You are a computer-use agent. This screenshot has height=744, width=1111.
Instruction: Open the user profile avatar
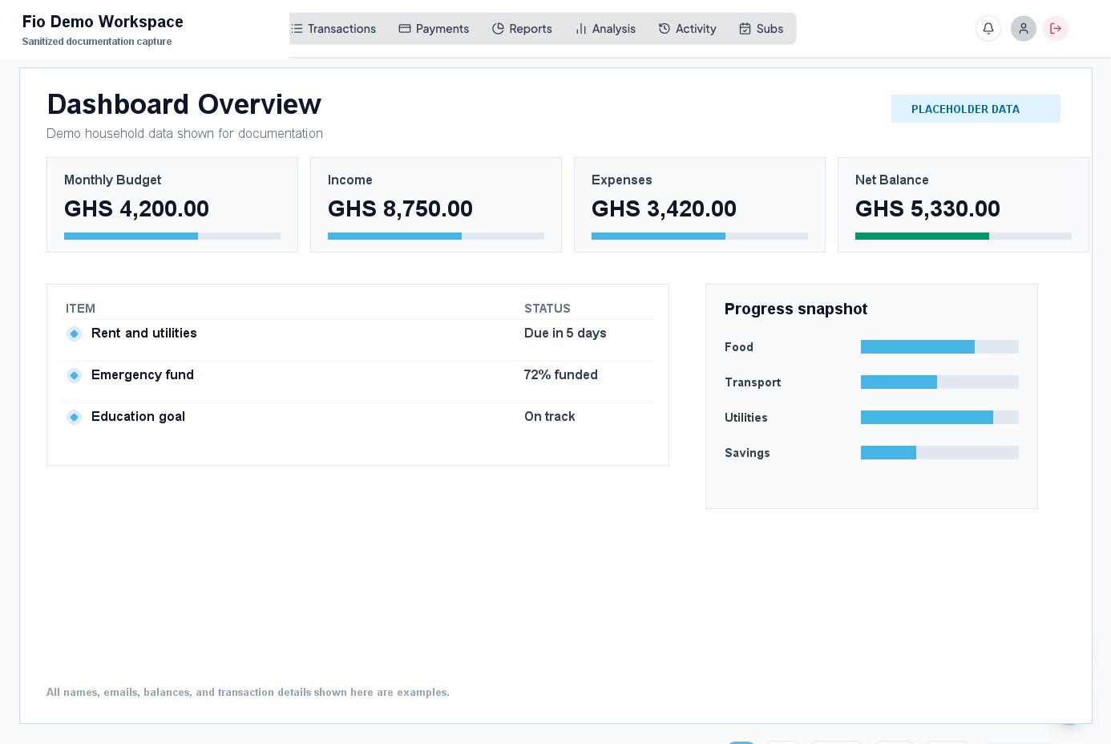coord(1024,29)
